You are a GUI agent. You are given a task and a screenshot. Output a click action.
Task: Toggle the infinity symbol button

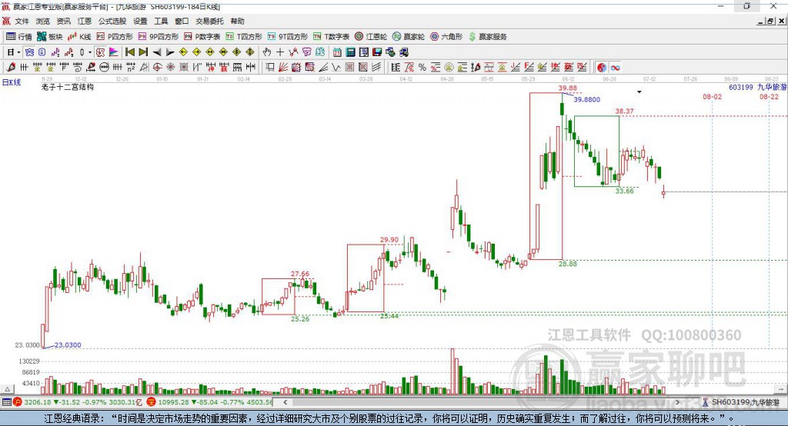click(615, 68)
